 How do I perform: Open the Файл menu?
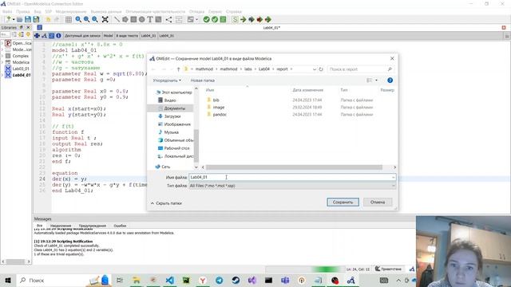(7, 11)
